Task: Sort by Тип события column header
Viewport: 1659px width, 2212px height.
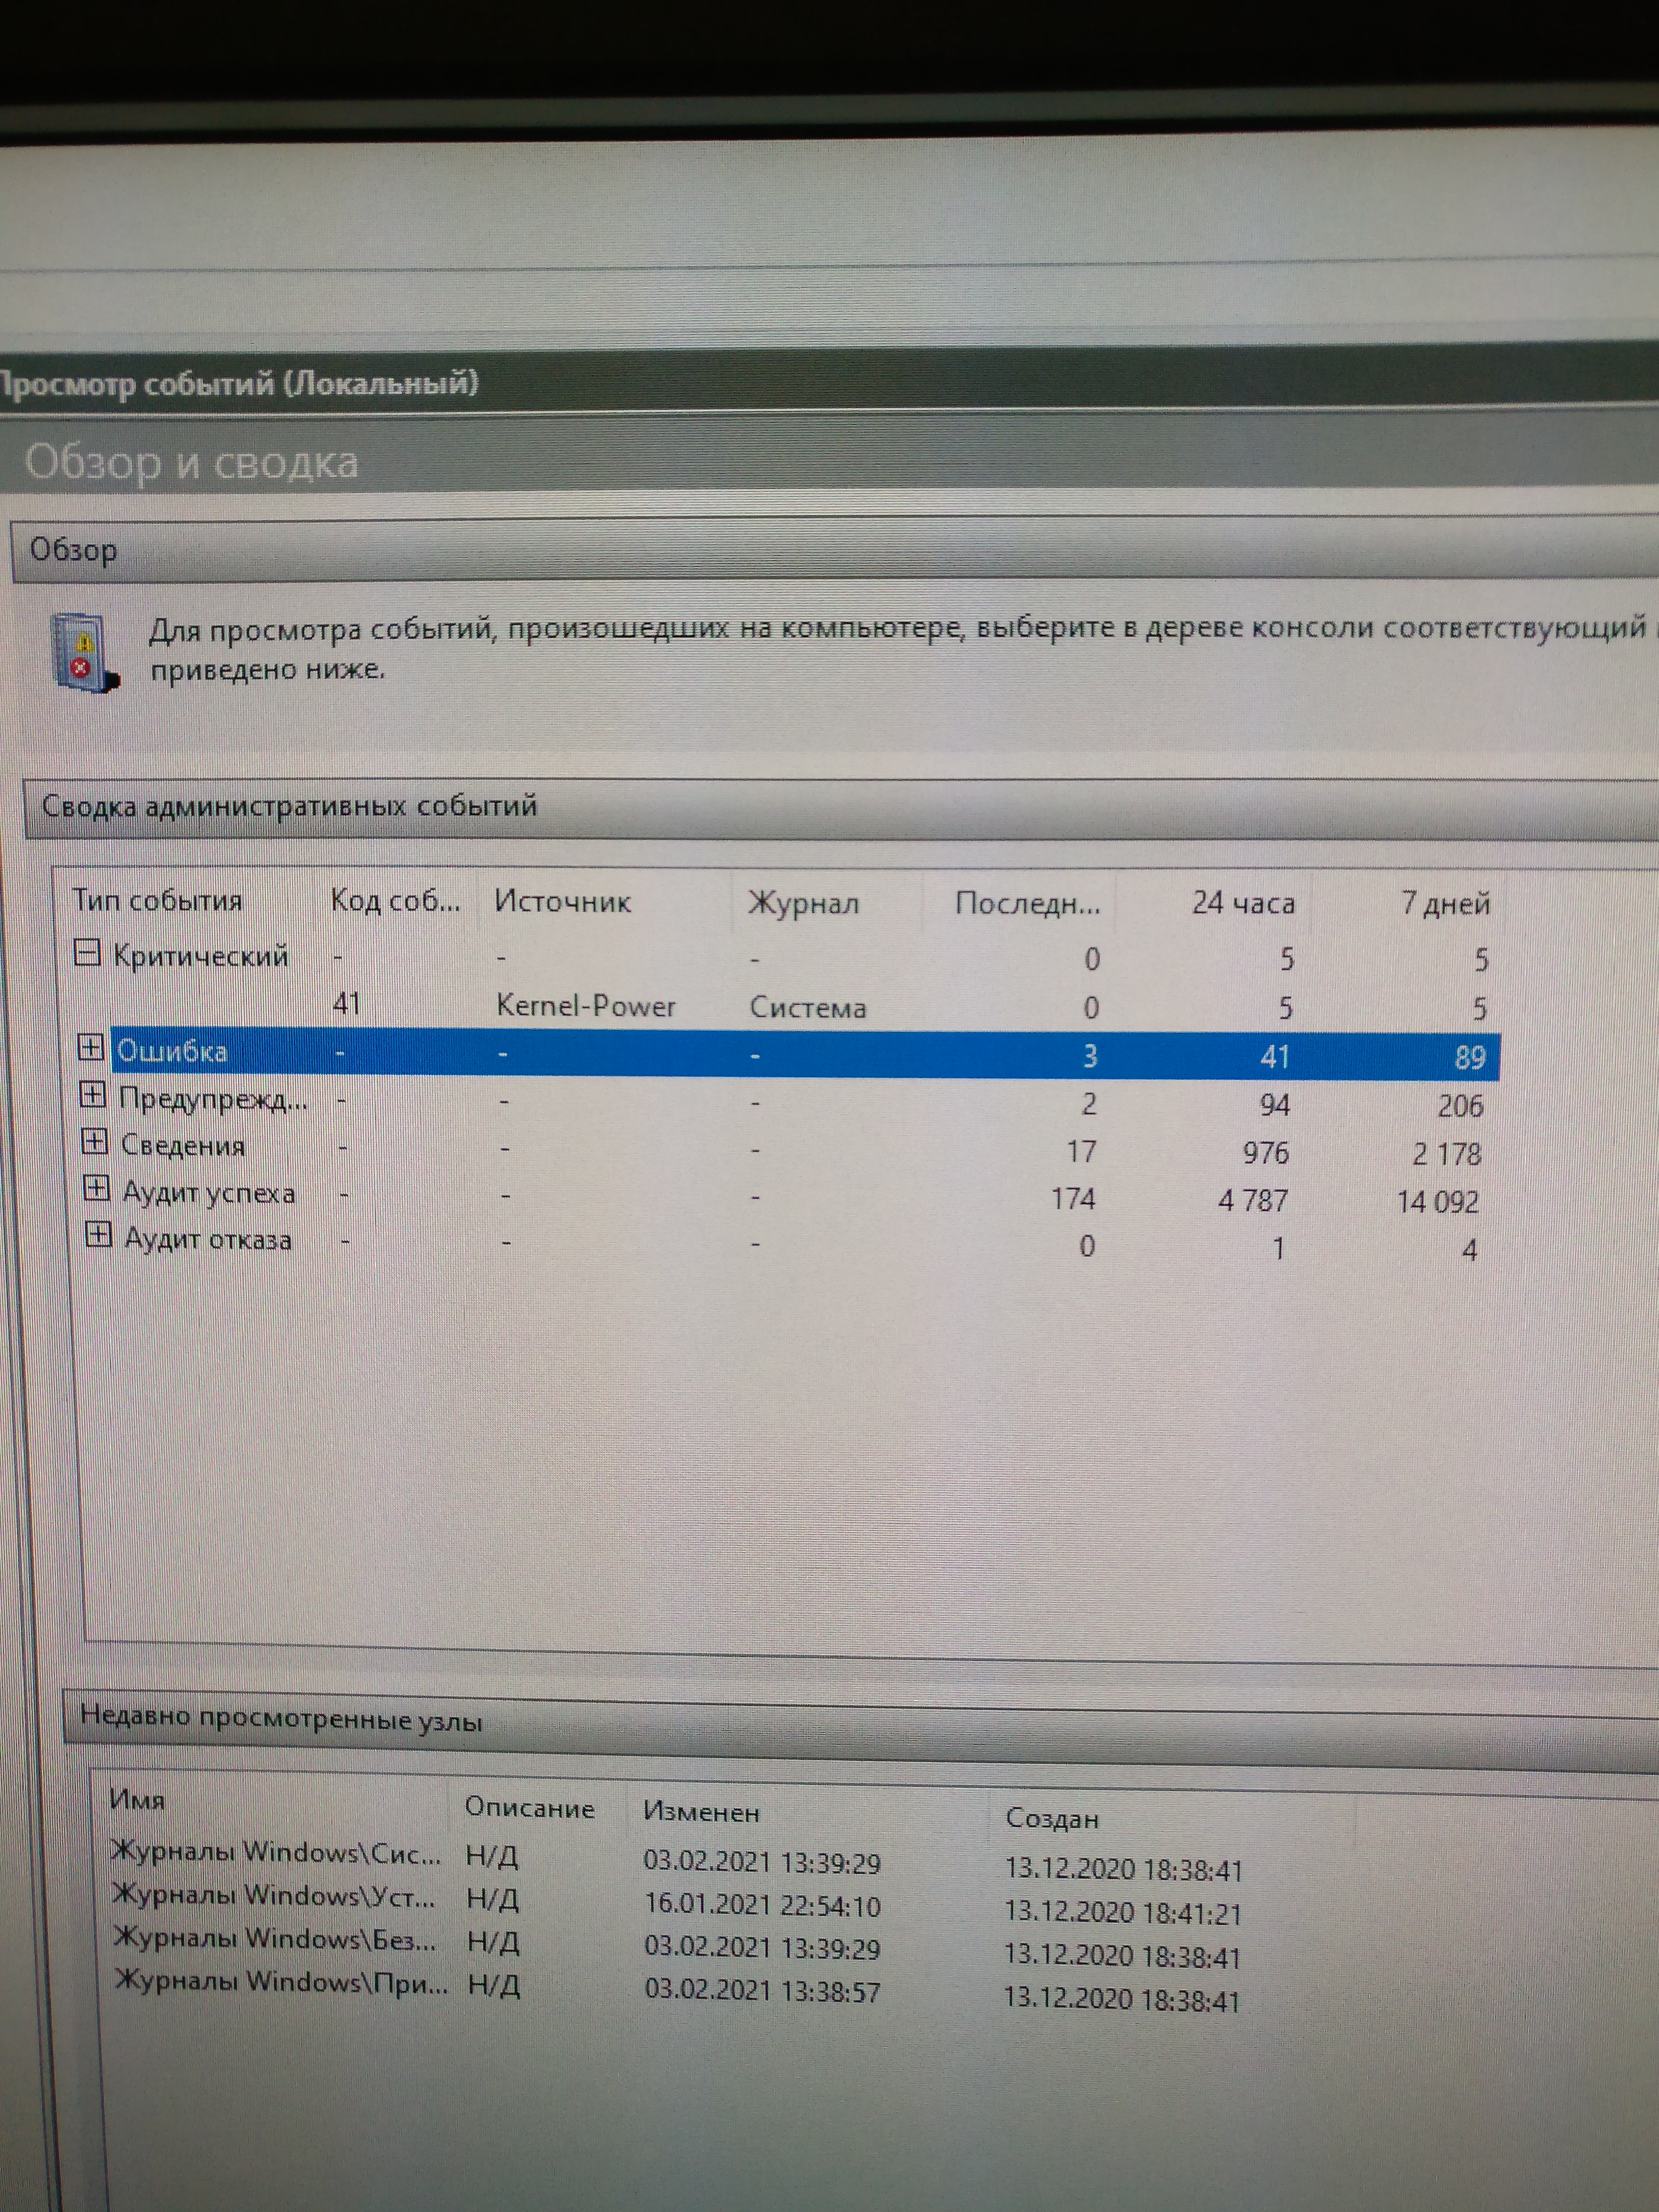Action: [157, 900]
